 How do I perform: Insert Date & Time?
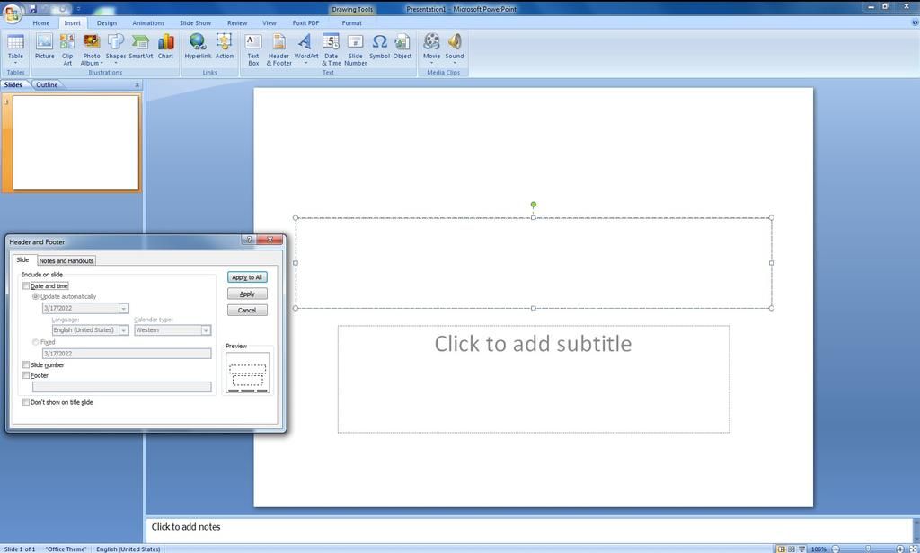[x=331, y=48]
